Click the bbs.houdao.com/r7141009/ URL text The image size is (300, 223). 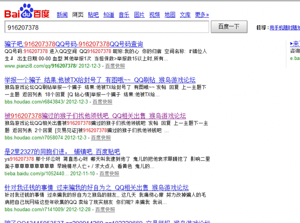[x=34, y=210]
